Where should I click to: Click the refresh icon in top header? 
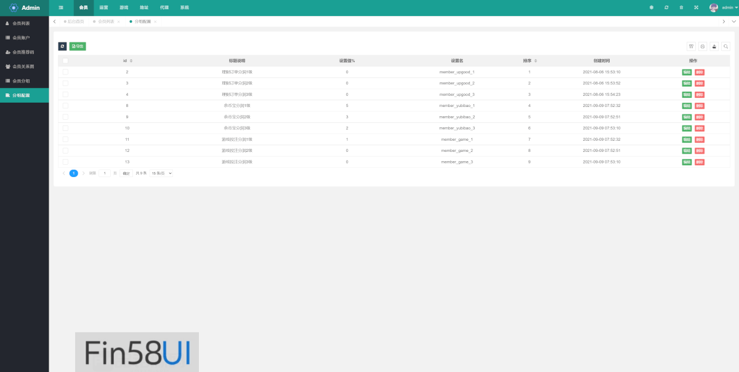[x=666, y=7]
